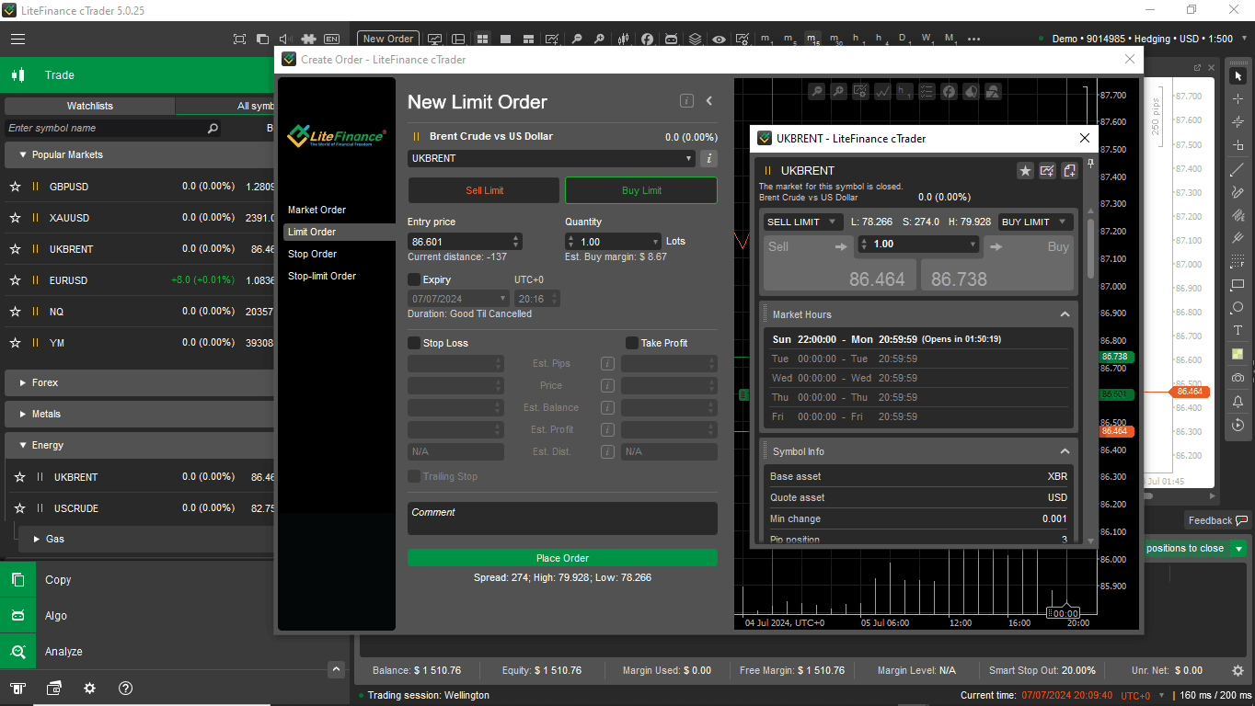Open the SELL LIMIT order type dropdown
1255x706 pixels.
803,222
